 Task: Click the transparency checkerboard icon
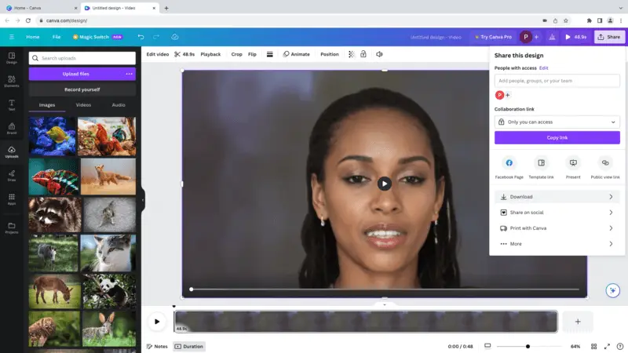point(351,54)
